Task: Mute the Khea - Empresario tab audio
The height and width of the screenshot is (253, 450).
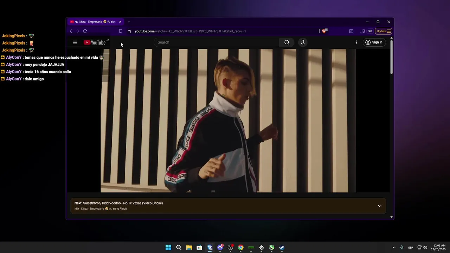Action: (x=77, y=22)
